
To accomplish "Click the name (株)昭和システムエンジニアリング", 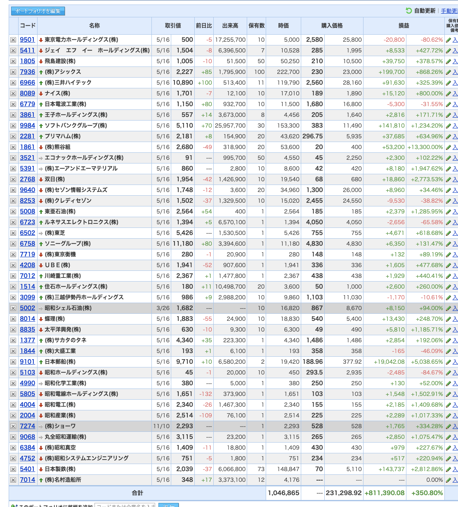I will 87,458.
